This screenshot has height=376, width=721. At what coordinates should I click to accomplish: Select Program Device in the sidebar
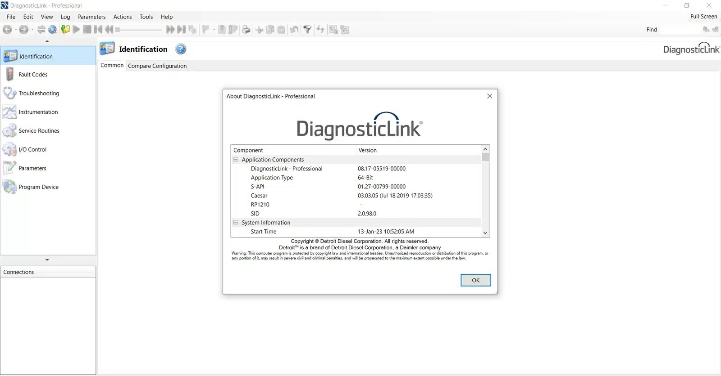38,187
